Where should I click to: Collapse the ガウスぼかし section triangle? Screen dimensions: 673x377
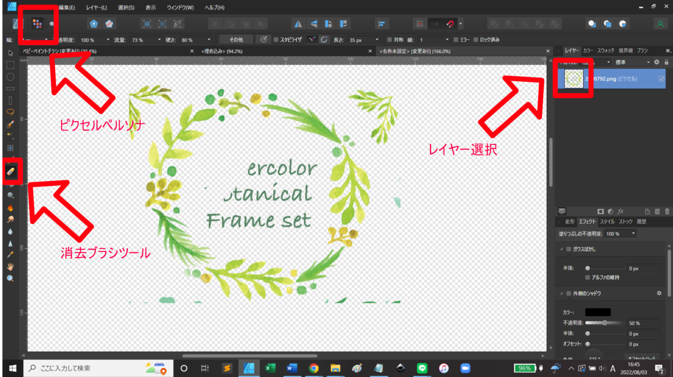[x=561, y=249]
